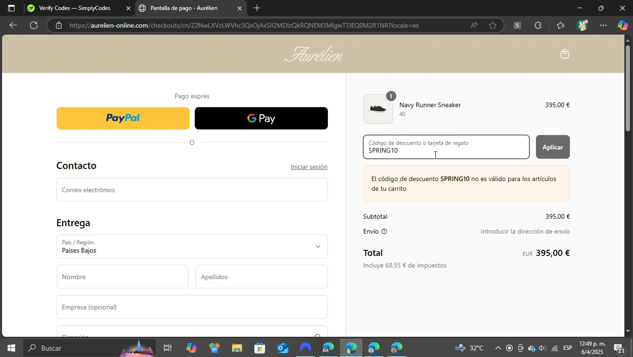The image size is (633, 357).
Task: Click the shipping info help icon
Action: (x=384, y=231)
